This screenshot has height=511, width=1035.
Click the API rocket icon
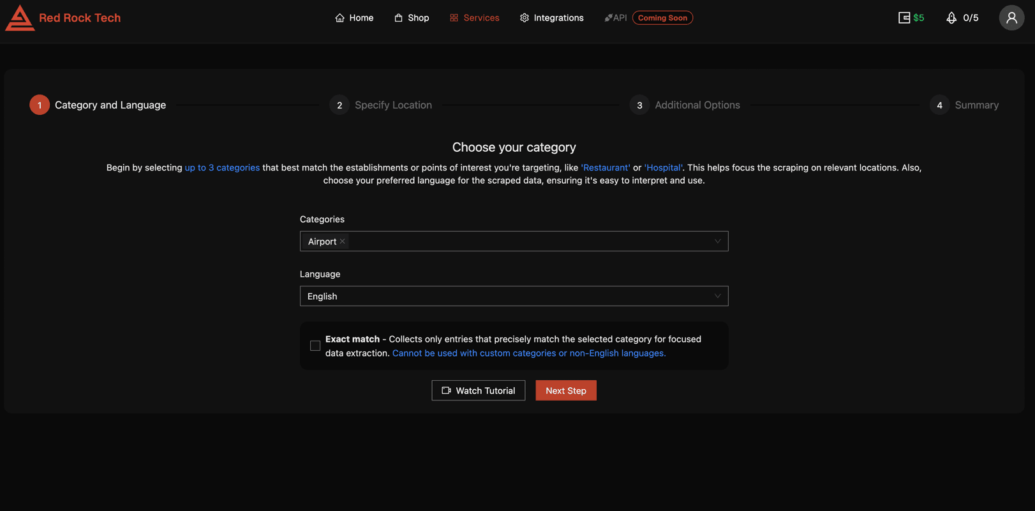(x=608, y=18)
